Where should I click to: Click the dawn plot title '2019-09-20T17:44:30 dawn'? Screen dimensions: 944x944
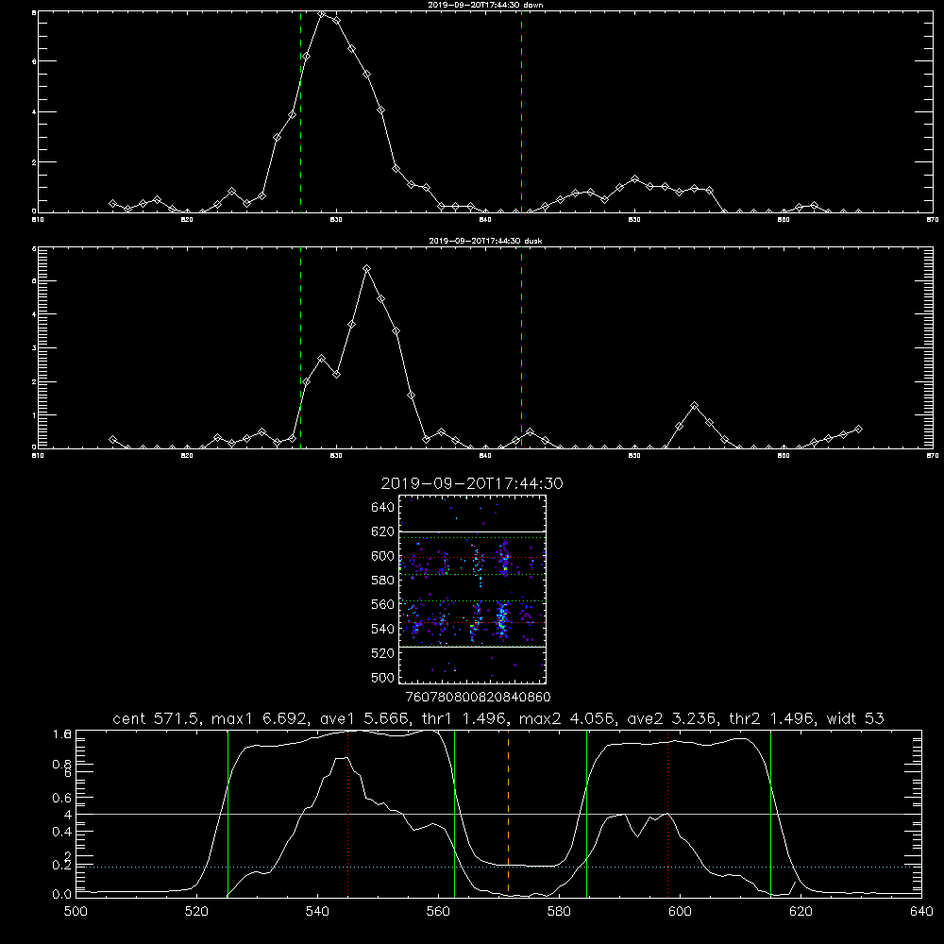coord(485,5)
